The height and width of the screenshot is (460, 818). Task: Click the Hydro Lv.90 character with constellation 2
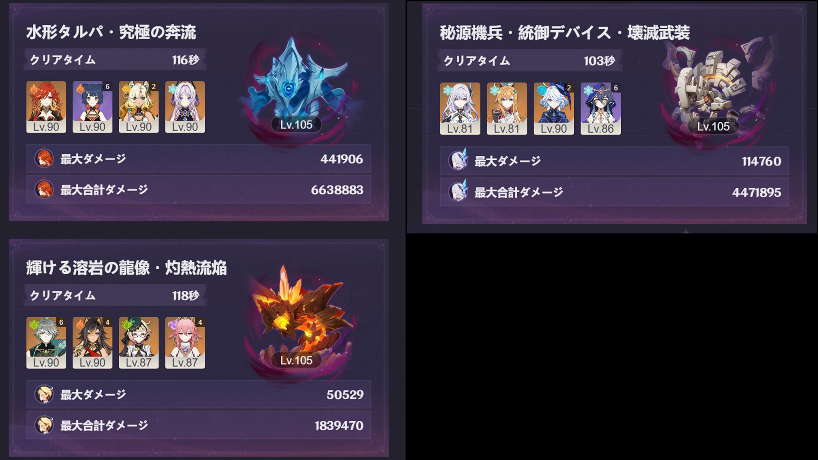554,109
